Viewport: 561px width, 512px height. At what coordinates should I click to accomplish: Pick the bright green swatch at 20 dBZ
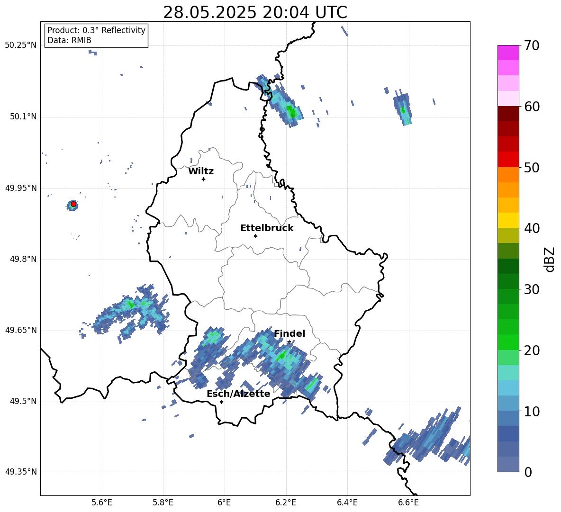[x=508, y=342]
